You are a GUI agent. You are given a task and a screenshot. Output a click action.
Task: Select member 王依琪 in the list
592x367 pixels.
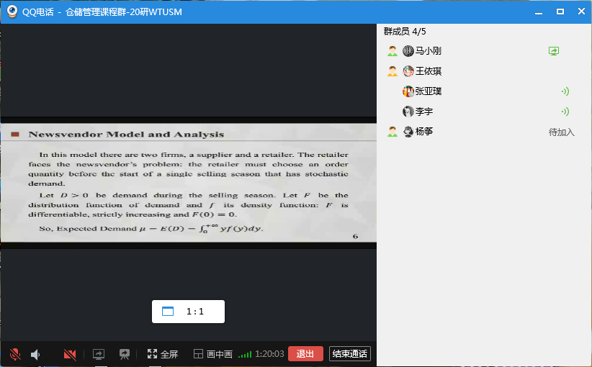(429, 71)
